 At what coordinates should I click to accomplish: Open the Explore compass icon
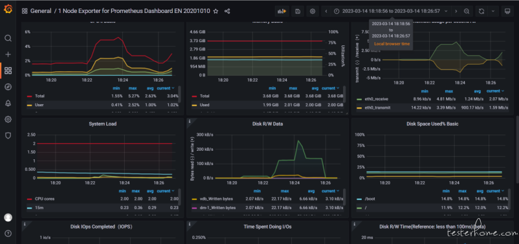point(8,87)
